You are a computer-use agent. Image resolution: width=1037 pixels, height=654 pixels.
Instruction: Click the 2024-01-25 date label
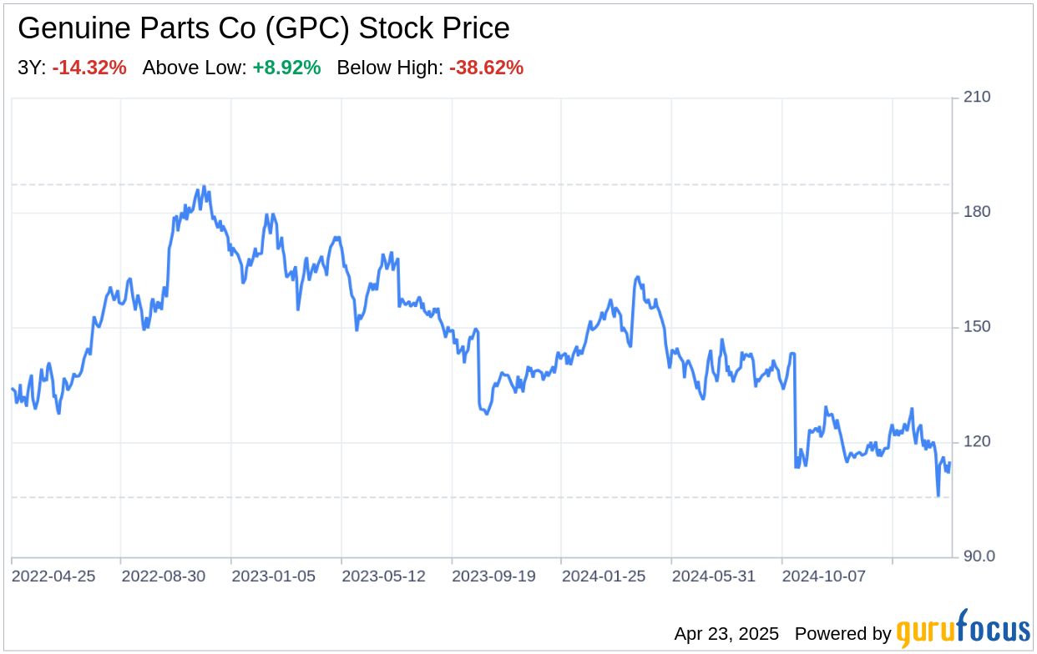[604, 576]
